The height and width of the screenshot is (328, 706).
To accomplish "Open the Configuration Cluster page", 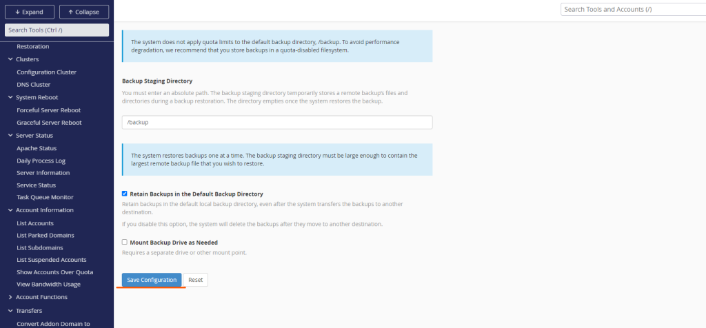I will click(x=46, y=72).
